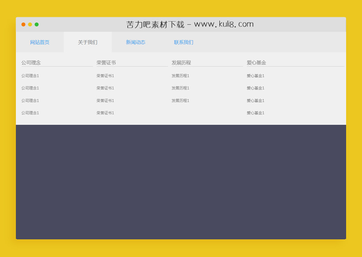Click the 发展历程 column header

[x=180, y=62]
